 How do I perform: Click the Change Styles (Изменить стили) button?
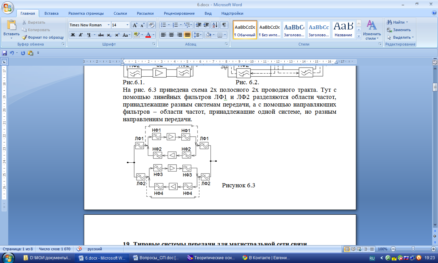[372, 30]
